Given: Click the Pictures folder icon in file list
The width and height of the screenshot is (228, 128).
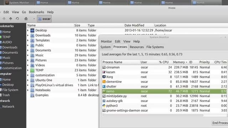Looking at the screenshot, I should tap(32, 60).
